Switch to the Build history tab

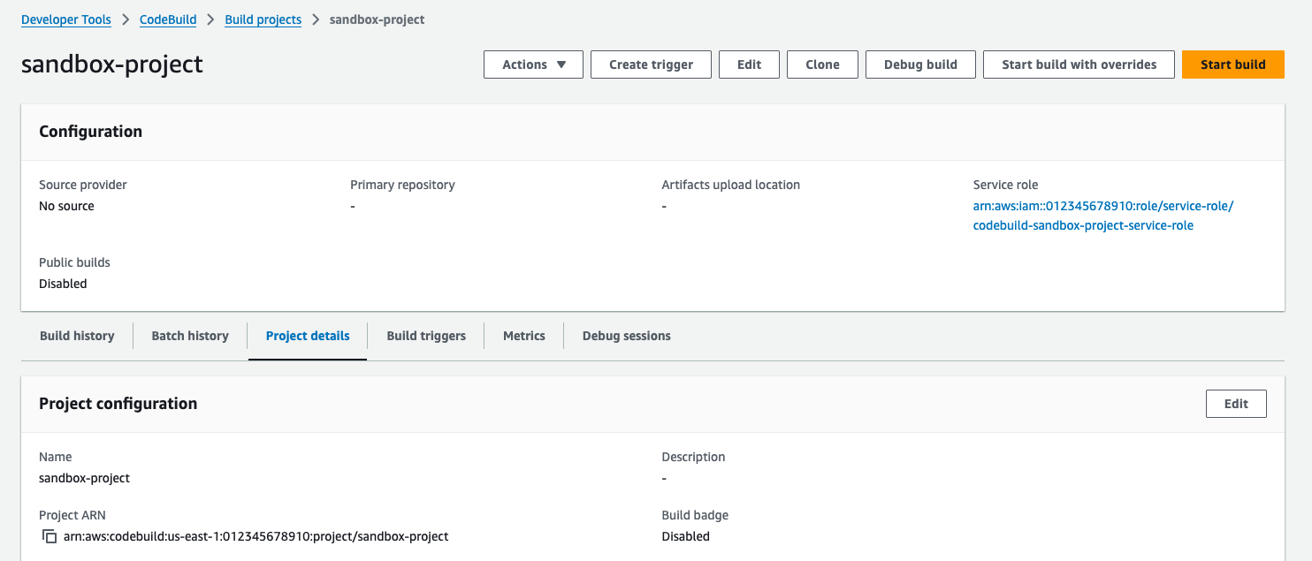click(76, 336)
